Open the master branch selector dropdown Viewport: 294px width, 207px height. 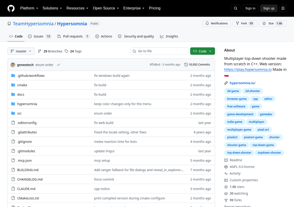21,51
